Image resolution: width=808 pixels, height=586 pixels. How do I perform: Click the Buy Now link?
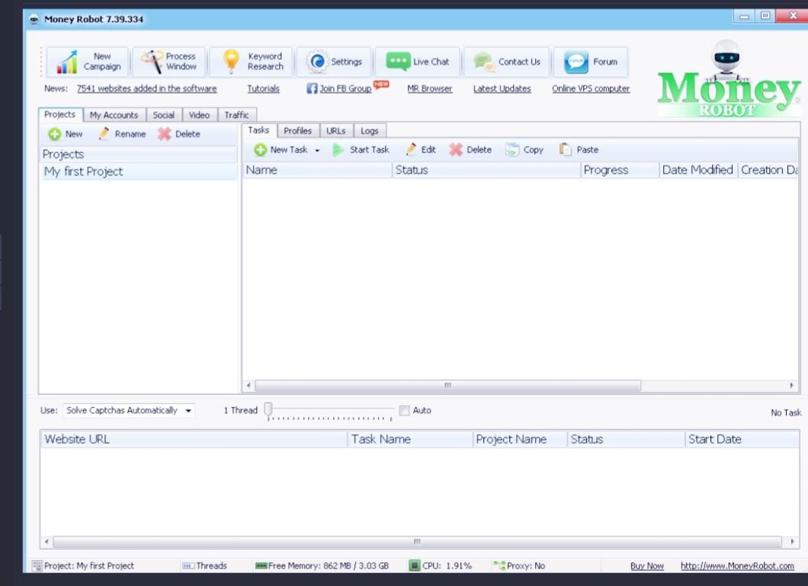[647, 566]
